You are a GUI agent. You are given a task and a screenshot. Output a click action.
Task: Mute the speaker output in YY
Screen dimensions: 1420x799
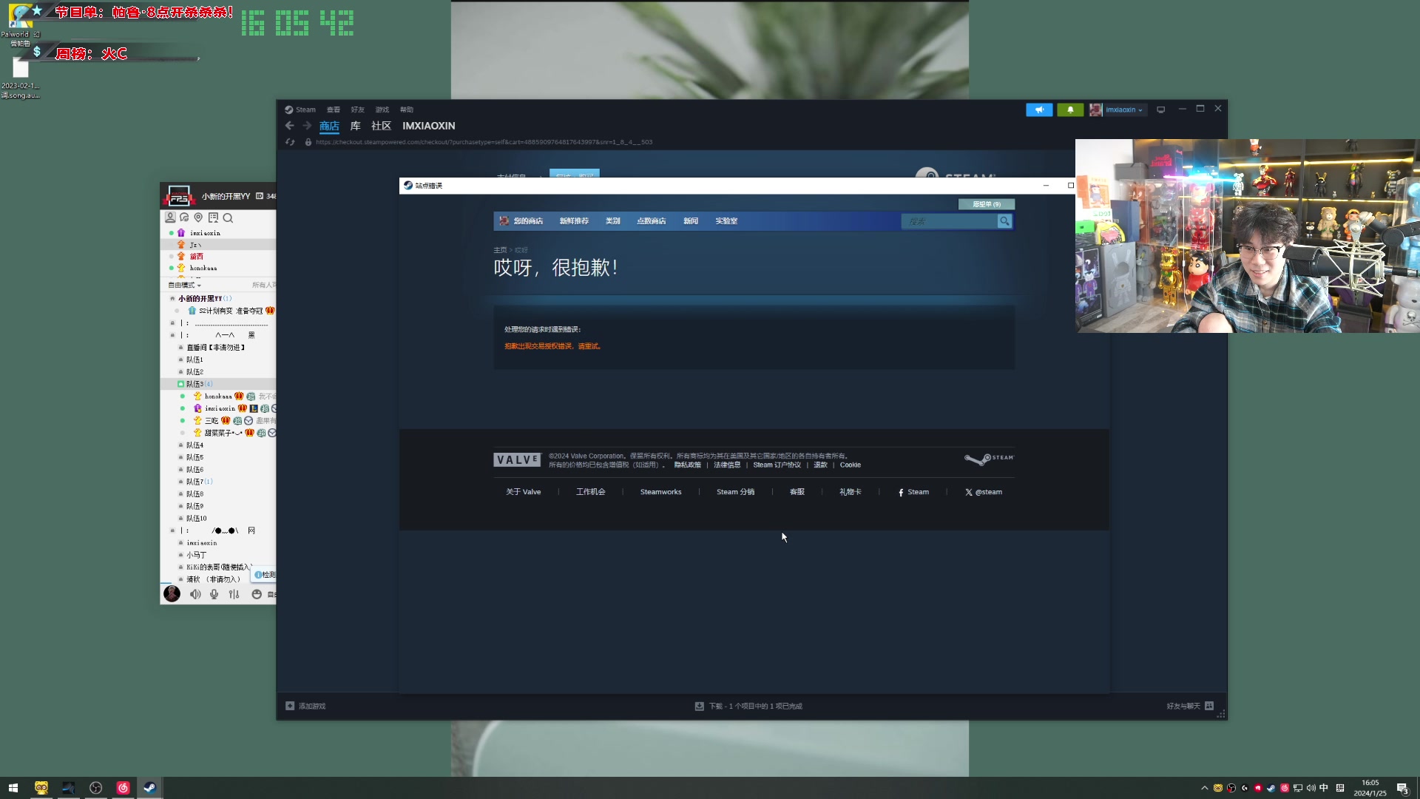[x=195, y=594]
